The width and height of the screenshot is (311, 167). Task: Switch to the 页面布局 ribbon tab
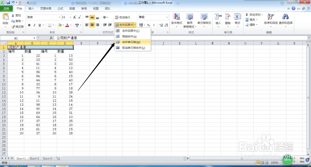(46, 8)
